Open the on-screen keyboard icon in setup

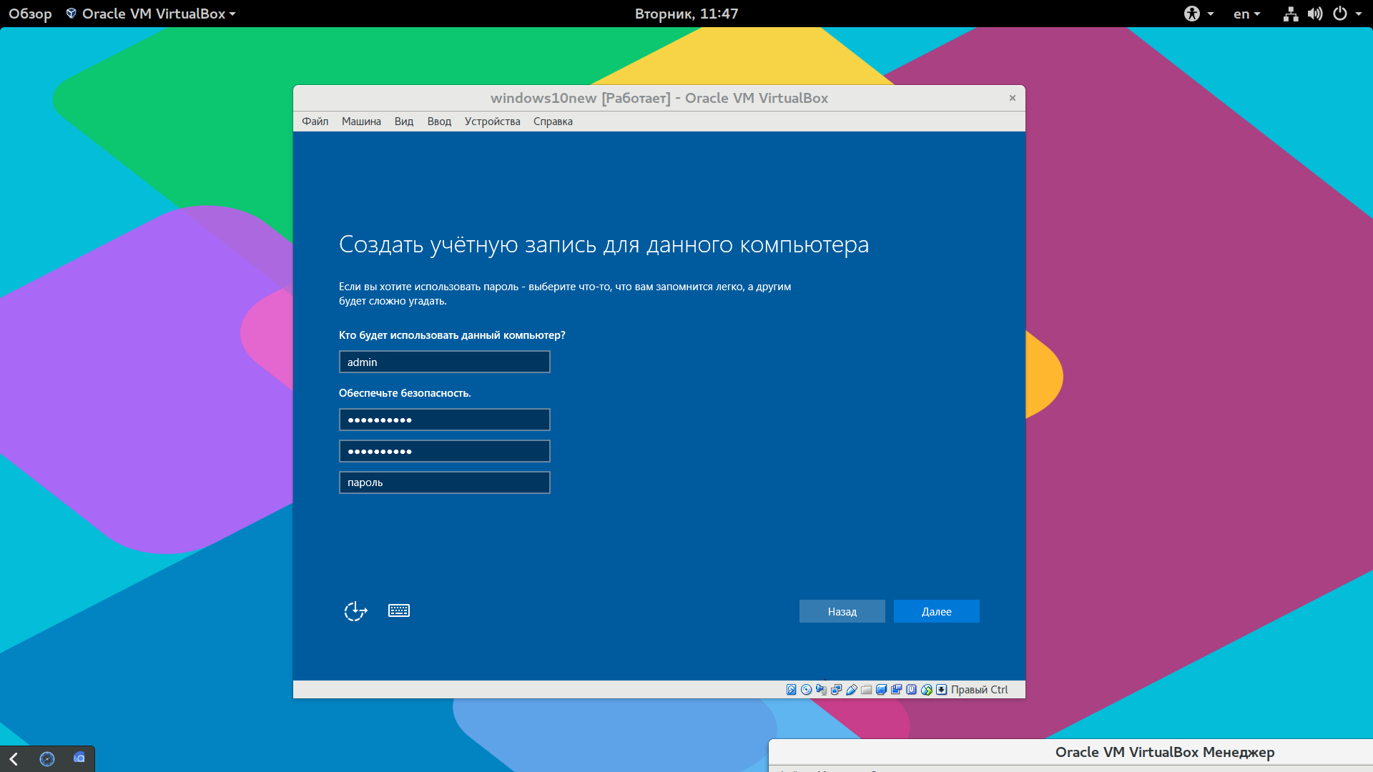click(399, 610)
